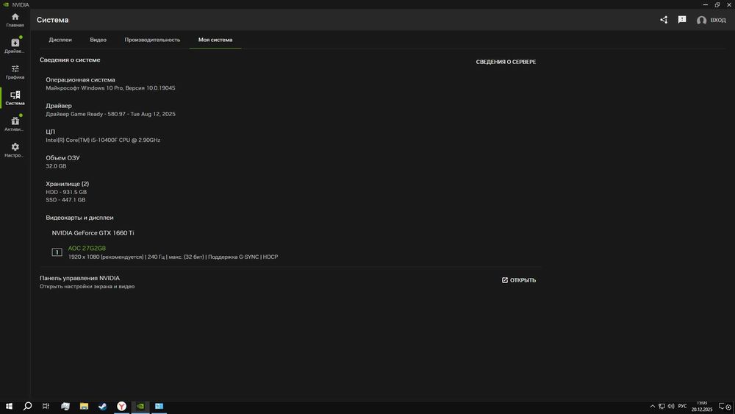Screen dimensions: 735x414
Task: Click the SSD - 447.1 GB entry
Action: tap(65, 200)
